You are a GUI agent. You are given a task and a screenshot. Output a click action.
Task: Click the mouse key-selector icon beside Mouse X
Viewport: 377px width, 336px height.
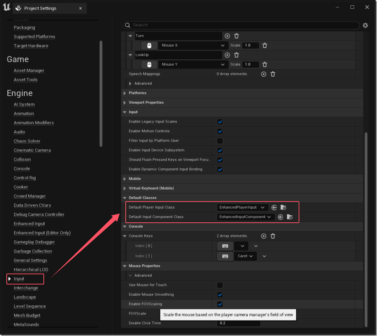coord(149,46)
